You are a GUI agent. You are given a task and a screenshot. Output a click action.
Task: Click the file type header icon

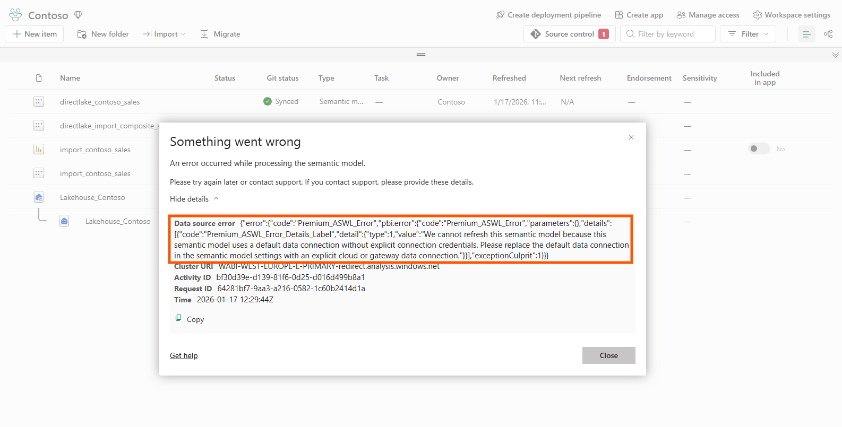[39, 78]
